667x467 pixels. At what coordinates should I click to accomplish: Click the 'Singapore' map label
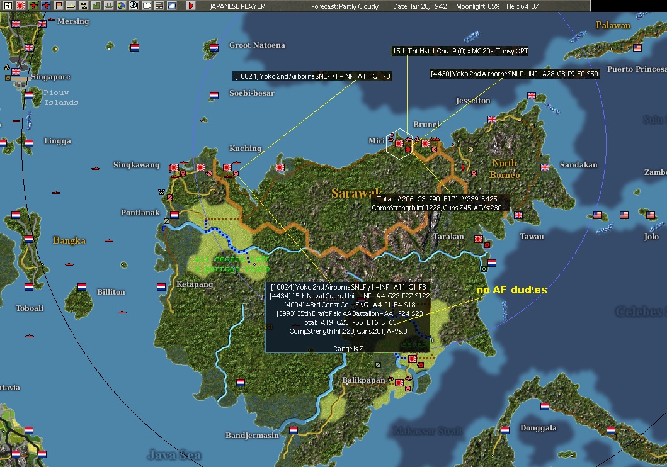50,77
